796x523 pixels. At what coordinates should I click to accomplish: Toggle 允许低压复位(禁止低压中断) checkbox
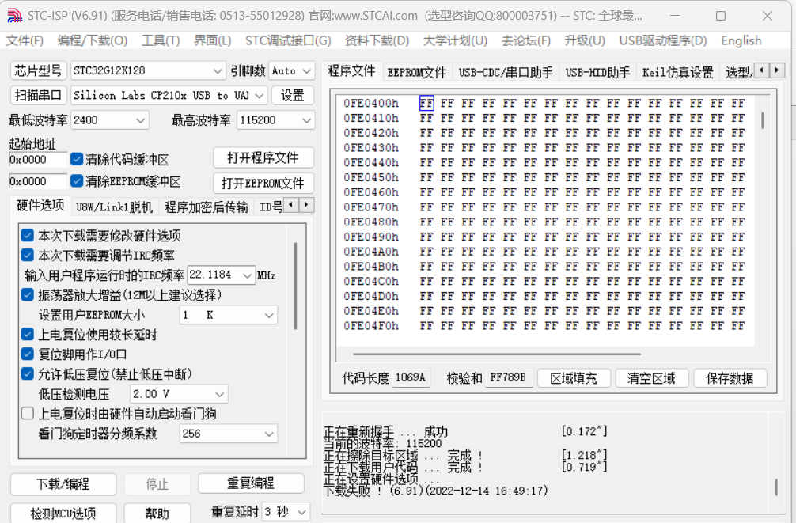pyautogui.click(x=28, y=373)
